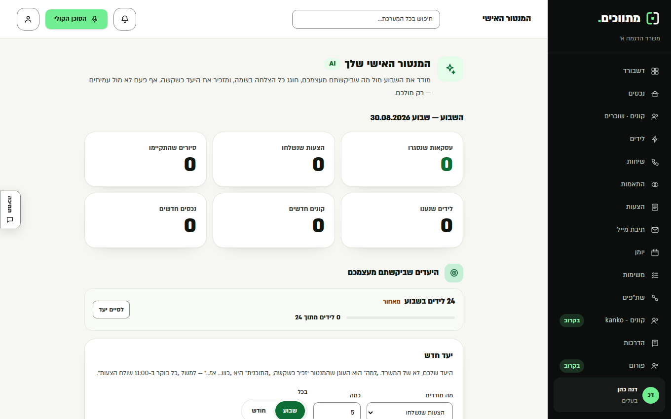
Task: Click the calendar icon next to יומן
Action: click(x=655, y=252)
